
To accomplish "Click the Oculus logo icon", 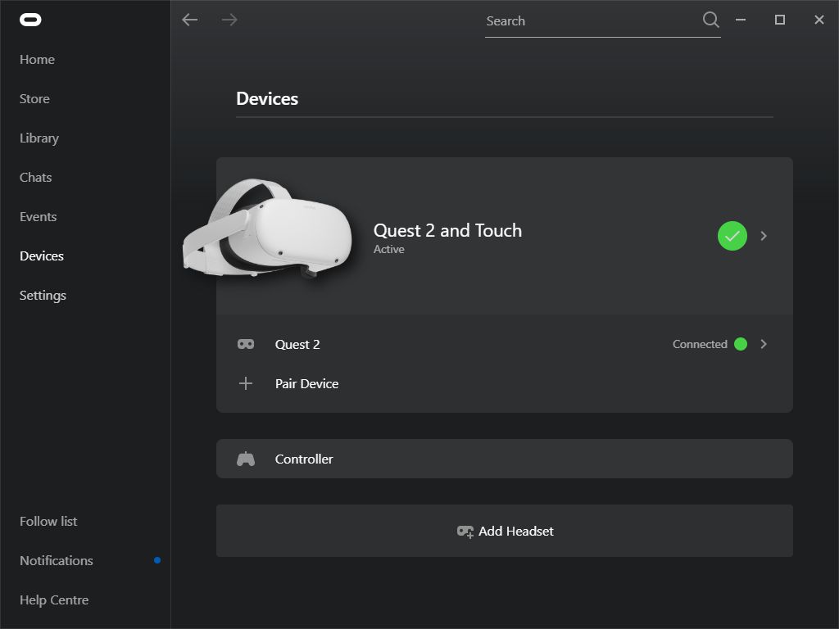I will [x=30, y=20].
